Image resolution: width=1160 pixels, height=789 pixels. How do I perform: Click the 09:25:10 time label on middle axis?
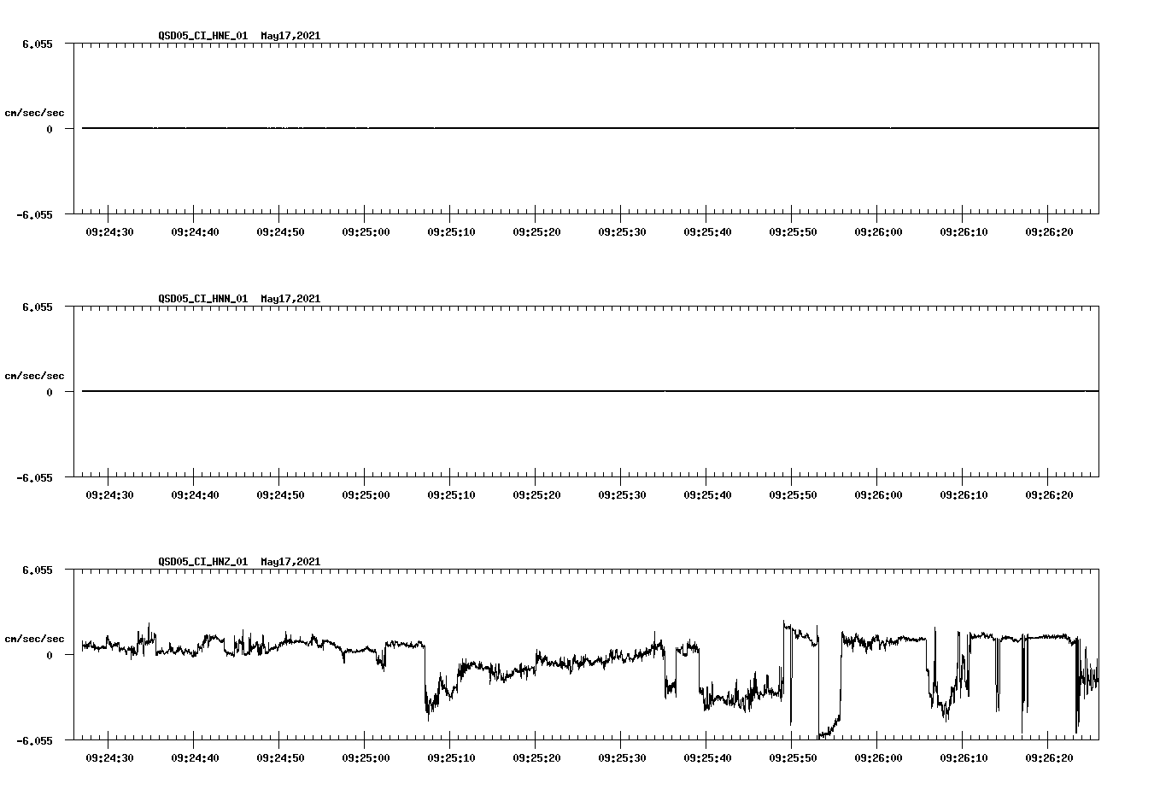[x=452, y=493]
